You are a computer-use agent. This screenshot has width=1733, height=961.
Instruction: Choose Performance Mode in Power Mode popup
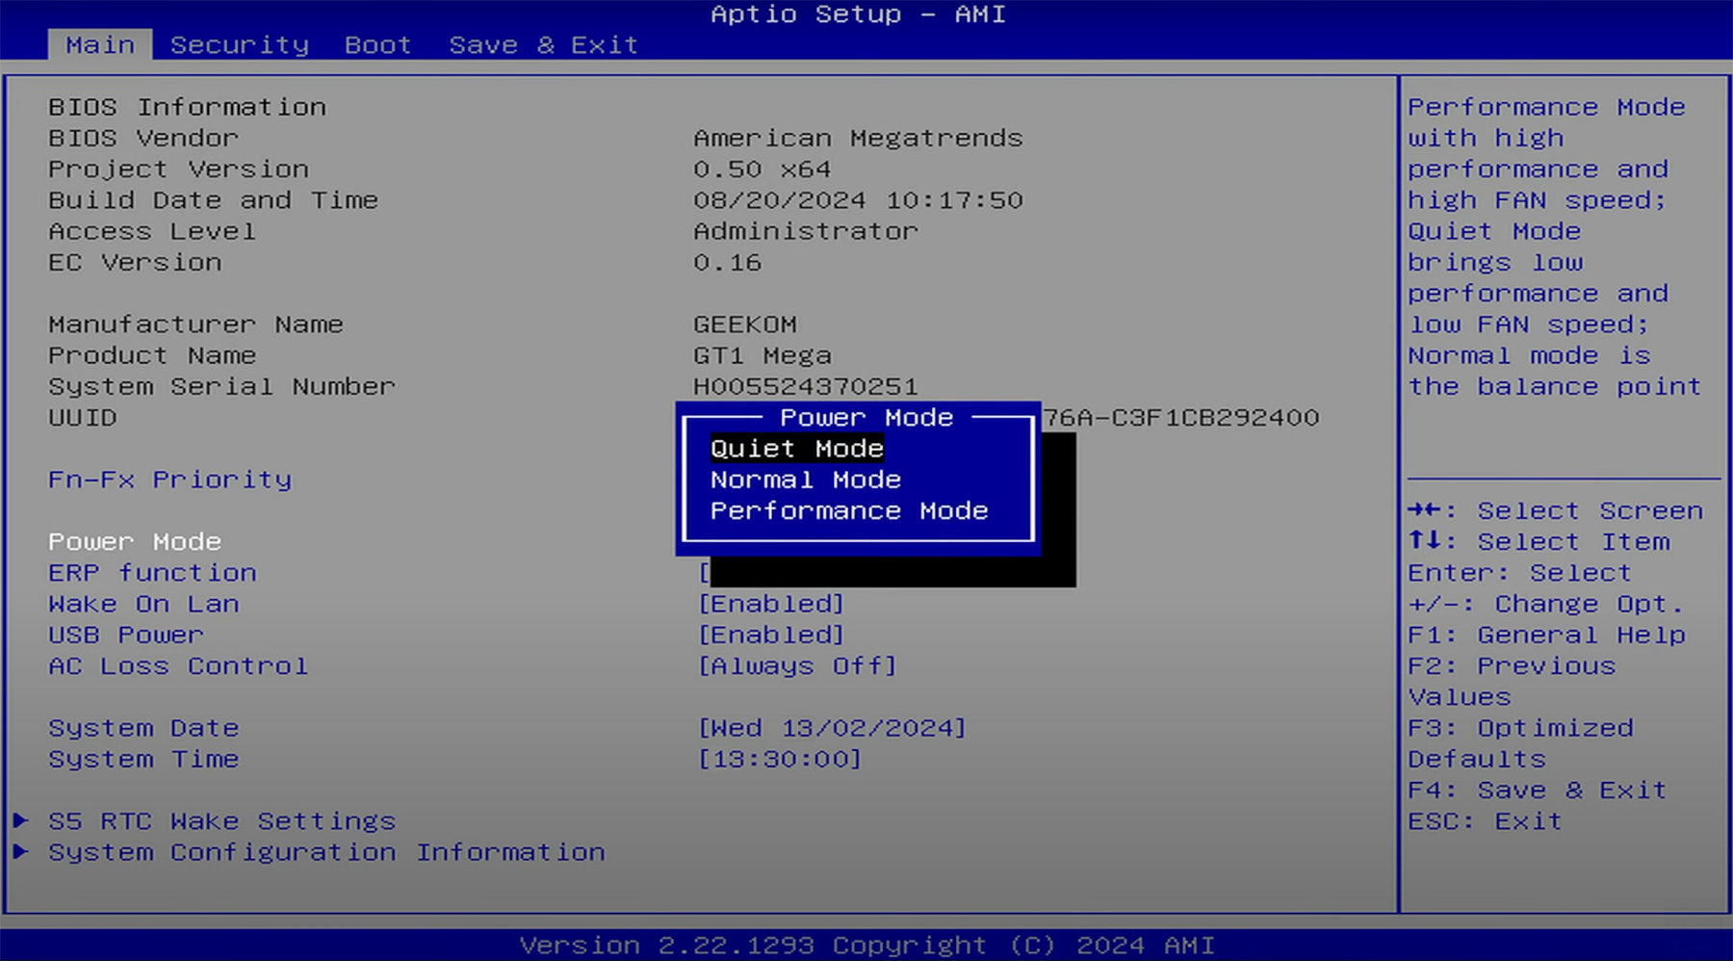[x=849, y=510]
